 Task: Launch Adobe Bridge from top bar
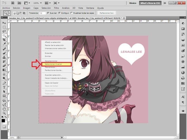(13, 3)
